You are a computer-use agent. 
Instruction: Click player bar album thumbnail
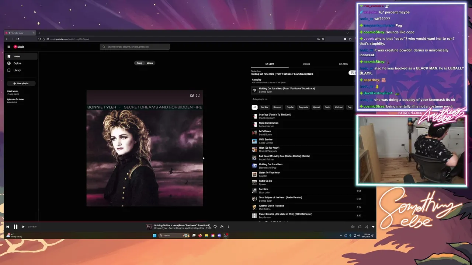(x=149, y=227)
